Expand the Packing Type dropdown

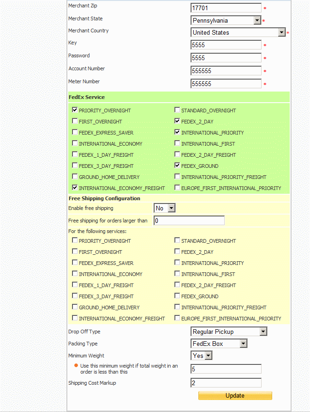(x=219, y=344)
